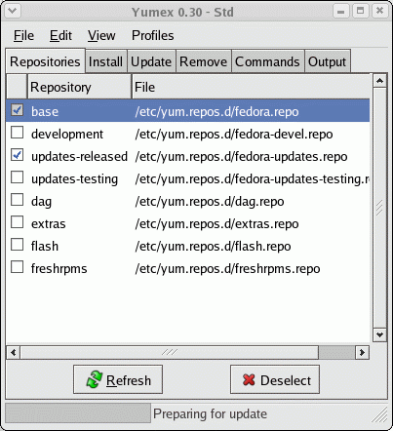This screenshot has width=393, height=431.
Task: Select the flash repository name
Action: (x=45, y=246)
